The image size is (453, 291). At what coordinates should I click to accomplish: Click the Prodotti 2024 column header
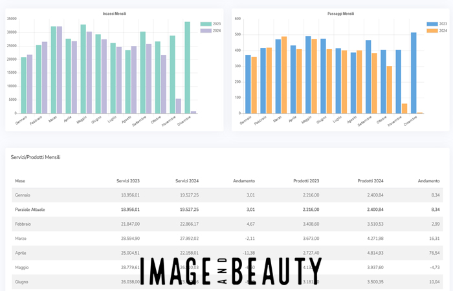click(x=370, y=181)
